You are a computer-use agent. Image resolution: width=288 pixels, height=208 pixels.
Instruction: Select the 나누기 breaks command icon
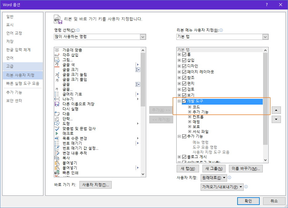(x=57, y=99)
